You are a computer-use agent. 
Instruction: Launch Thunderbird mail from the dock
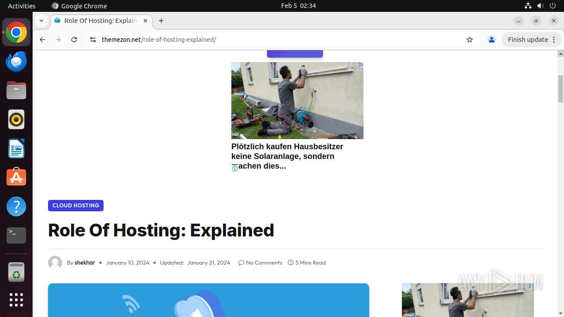click(16, 62)
